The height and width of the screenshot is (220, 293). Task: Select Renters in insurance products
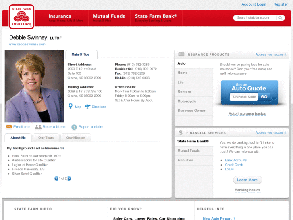pyautogui.click(x=184, y=92)
